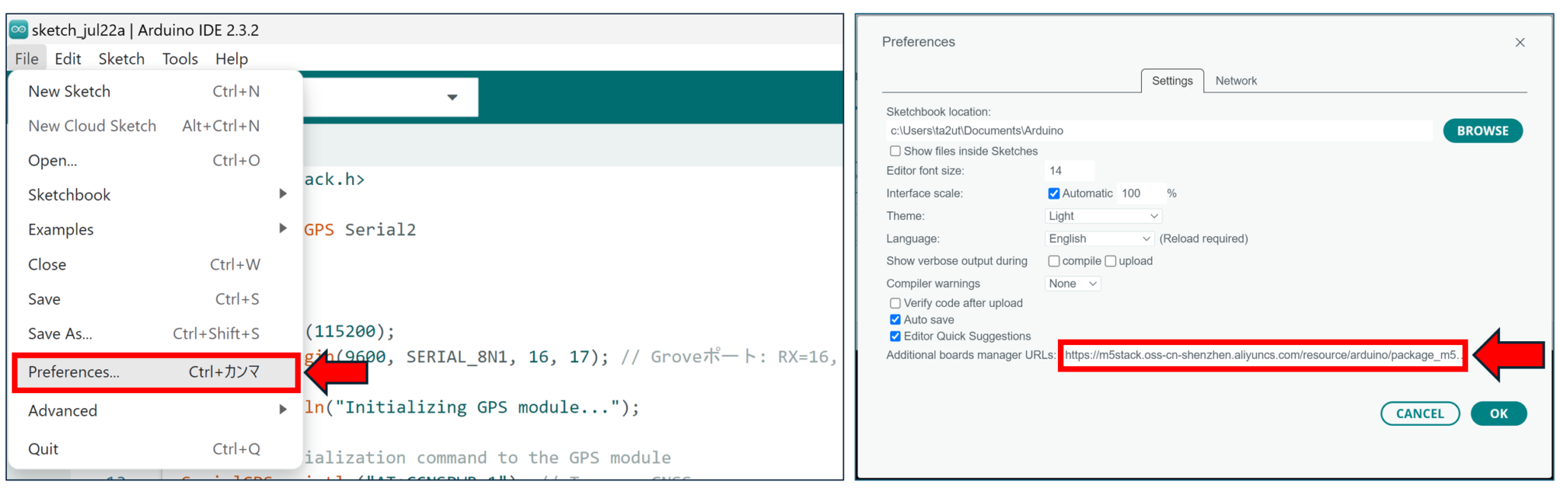The image size is (1560, 495).
Task: Click the BROWSE button for sketchbook location
Action: coord(1482,131)
